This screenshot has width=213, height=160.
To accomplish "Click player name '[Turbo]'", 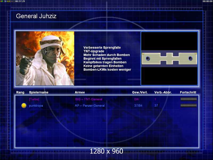I will (34, 99).
